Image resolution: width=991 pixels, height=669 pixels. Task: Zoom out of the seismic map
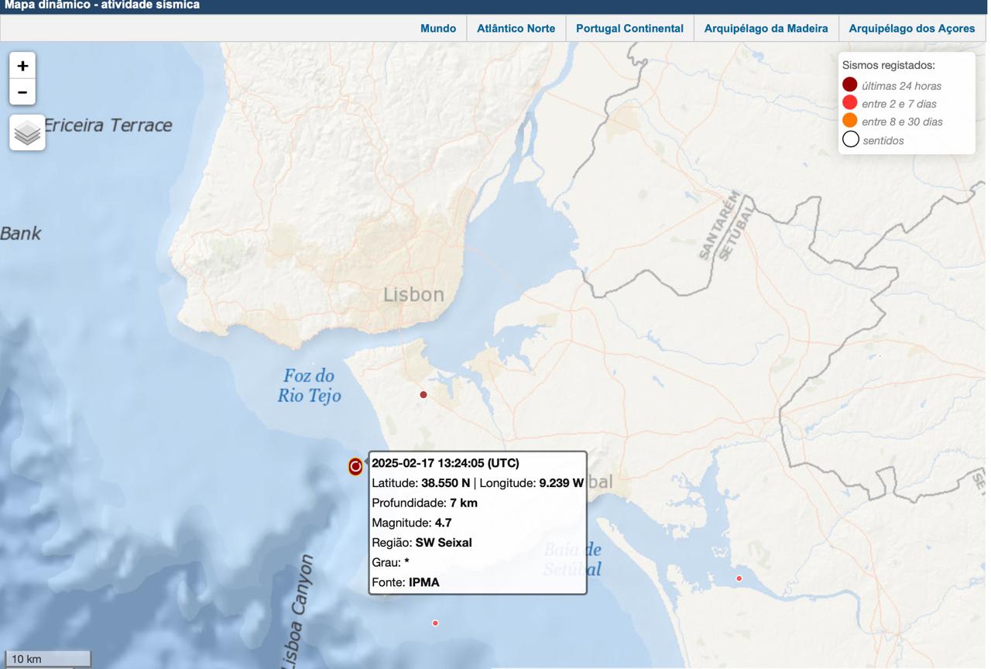point(22,92)
